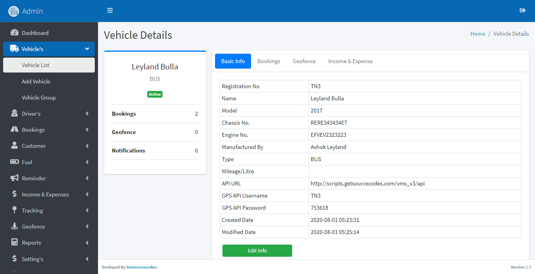535x274 pixels.
Task: Click the Dashboard speedometer icon
Action: point(14,33)
